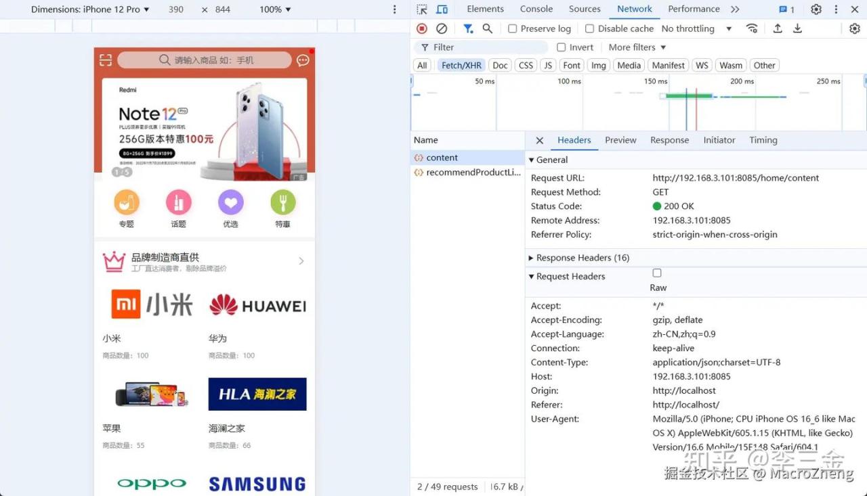Screen dimensions: 867x496
Task: Open the Preview tab of request
Action: point(620,140)
